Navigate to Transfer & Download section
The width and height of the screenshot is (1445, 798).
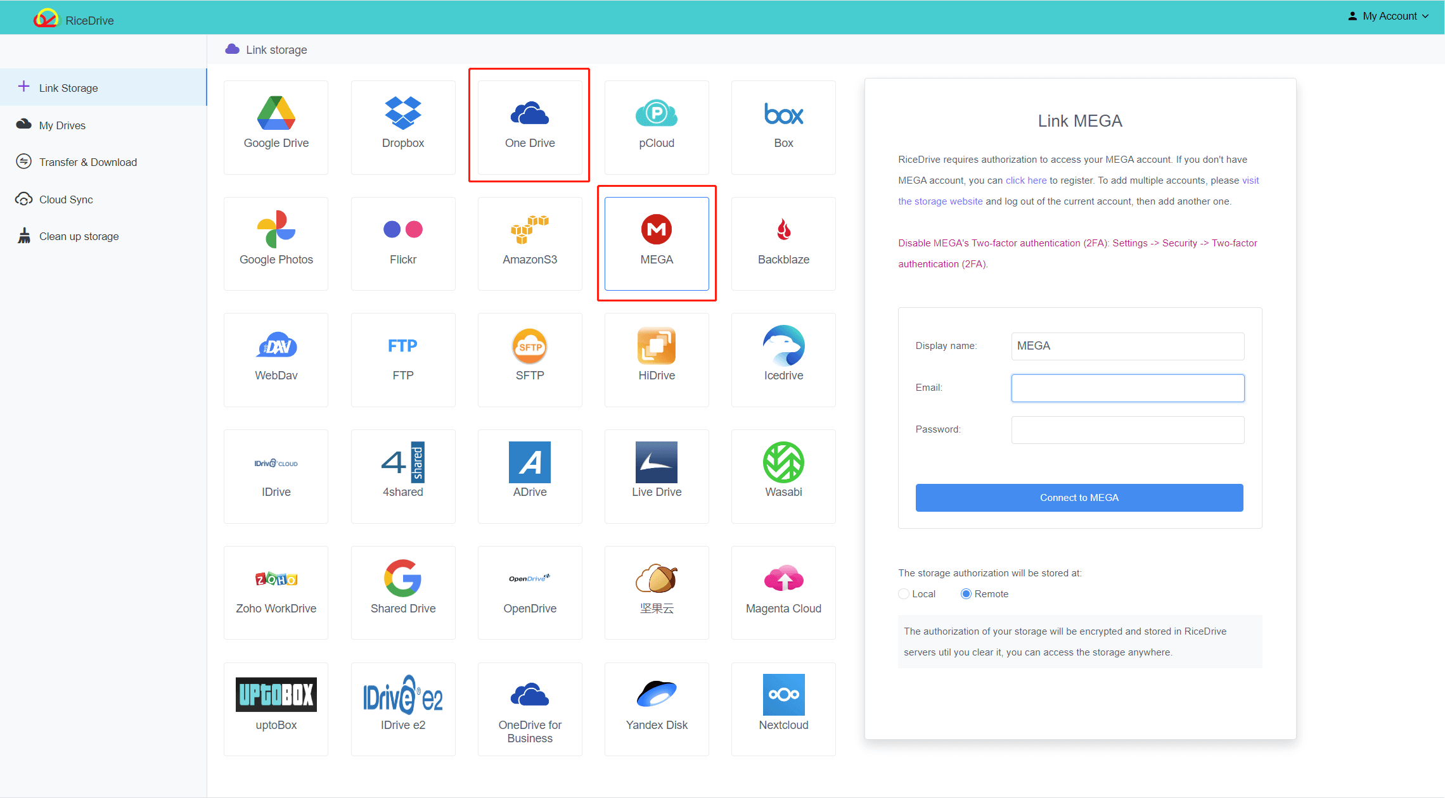coord(87,161)
